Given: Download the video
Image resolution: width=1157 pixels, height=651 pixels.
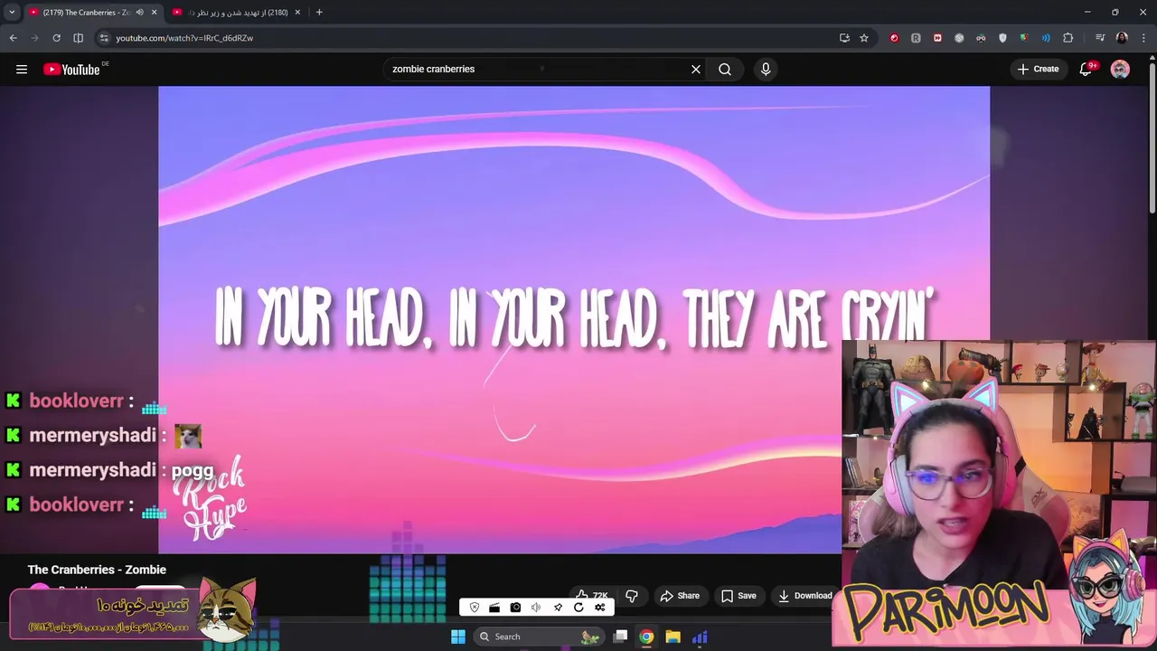Looking at the screenshot, I should (804, 596).
